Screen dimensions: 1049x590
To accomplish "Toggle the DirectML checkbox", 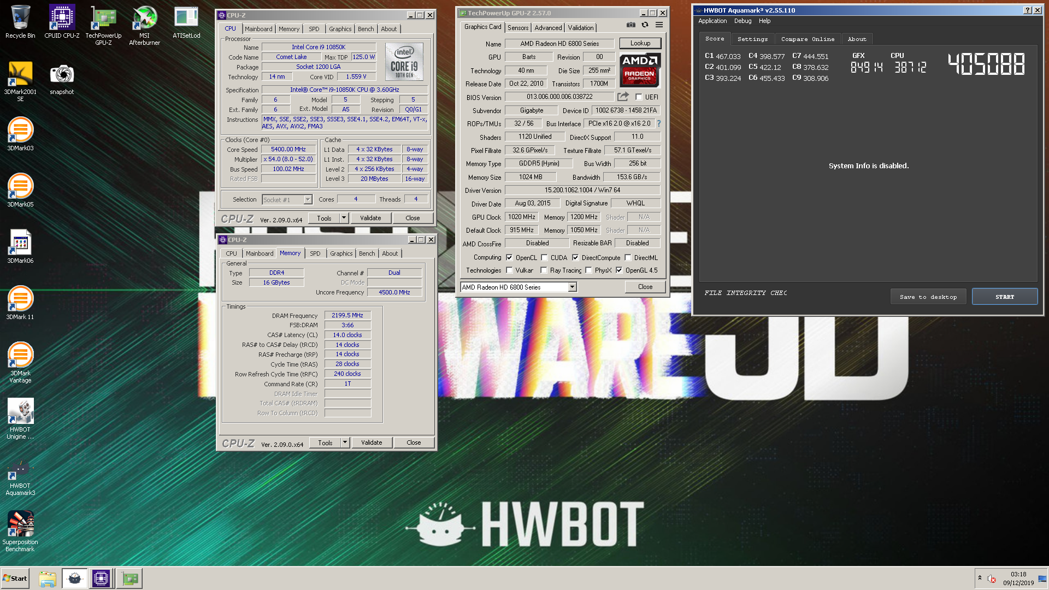I will [x=628, y=258].
